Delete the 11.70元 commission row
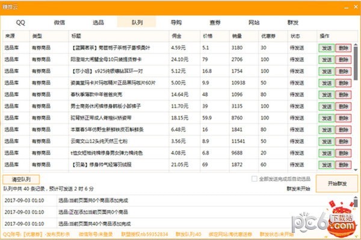Viewport: 361px width, 240px height. 344,106
